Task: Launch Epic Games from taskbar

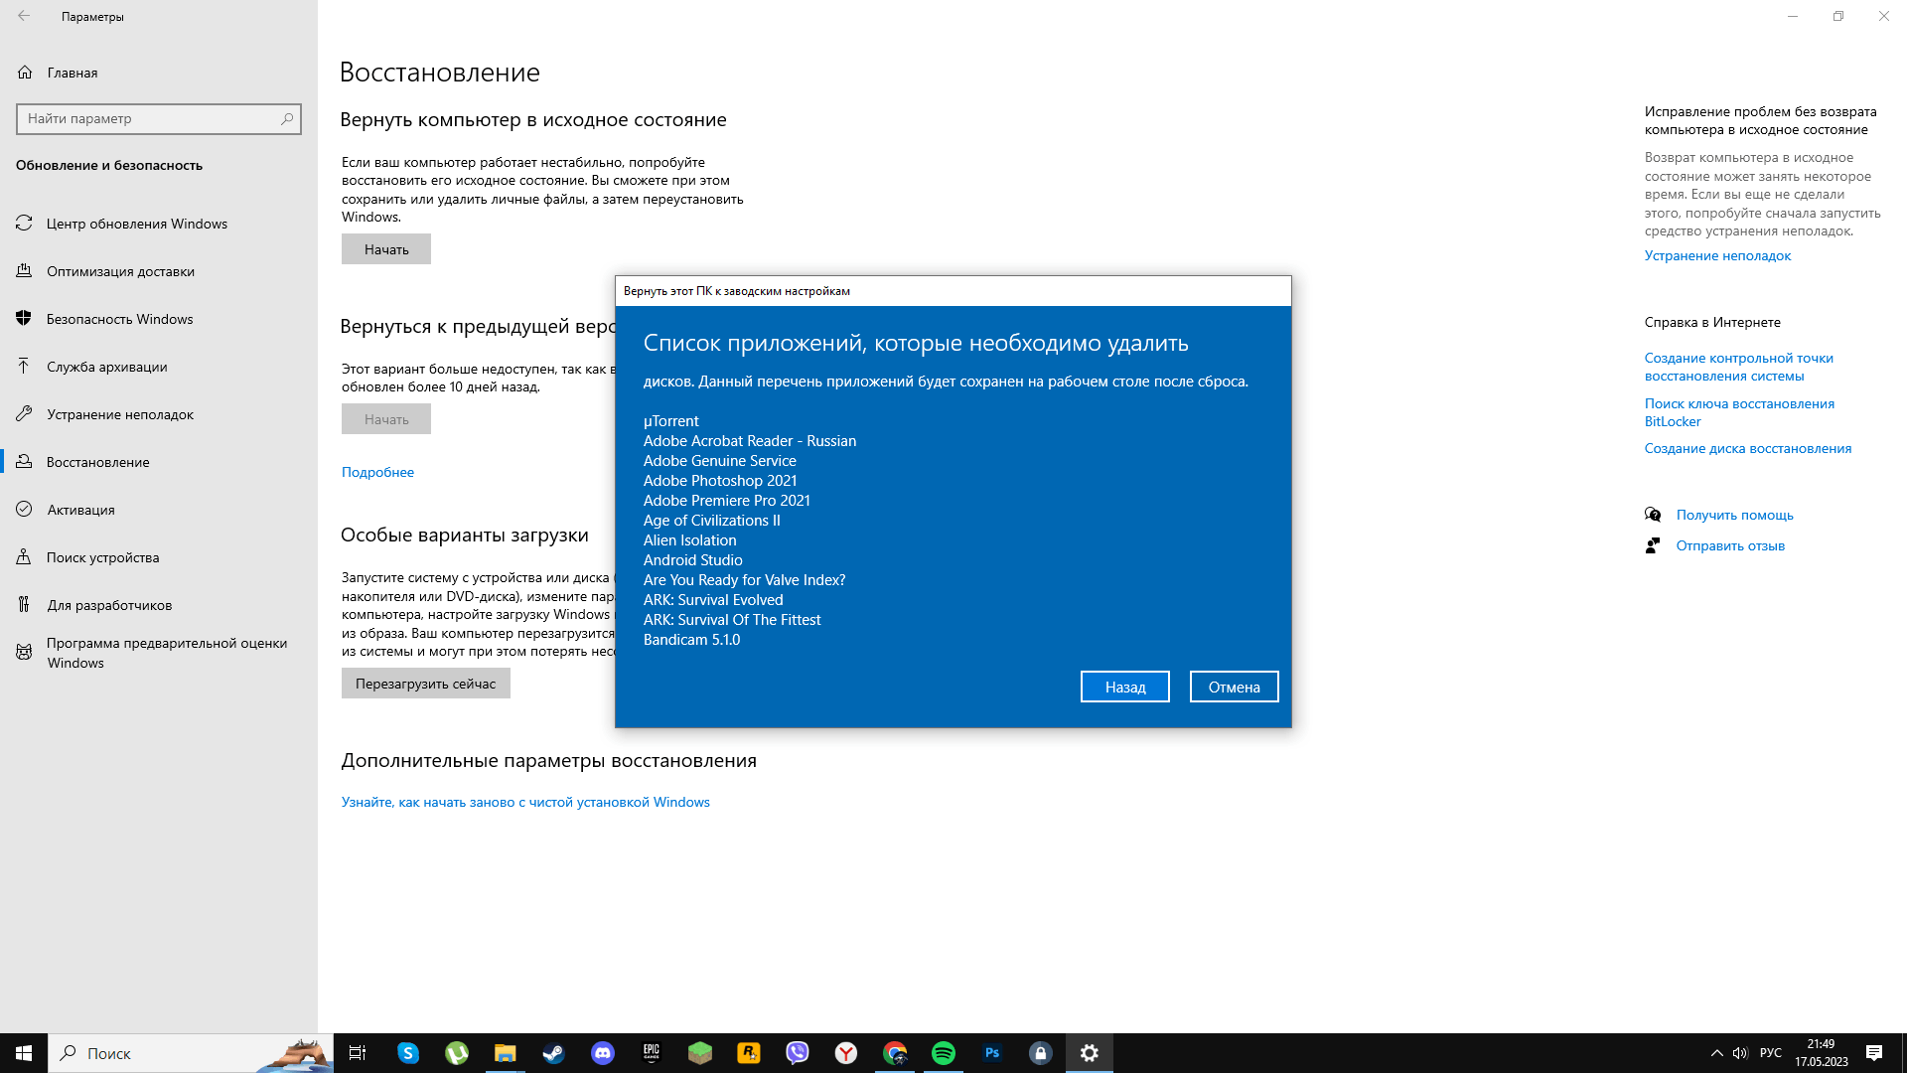Action: (651, 1052)
